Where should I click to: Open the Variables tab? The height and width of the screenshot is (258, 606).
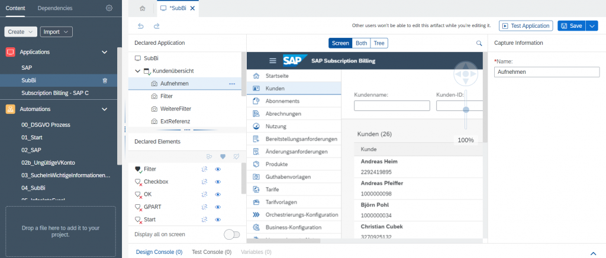(x=256, y=252)
